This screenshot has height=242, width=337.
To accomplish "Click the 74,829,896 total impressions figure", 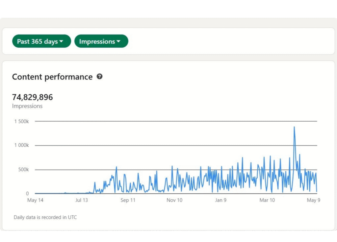I will (32, 97).
